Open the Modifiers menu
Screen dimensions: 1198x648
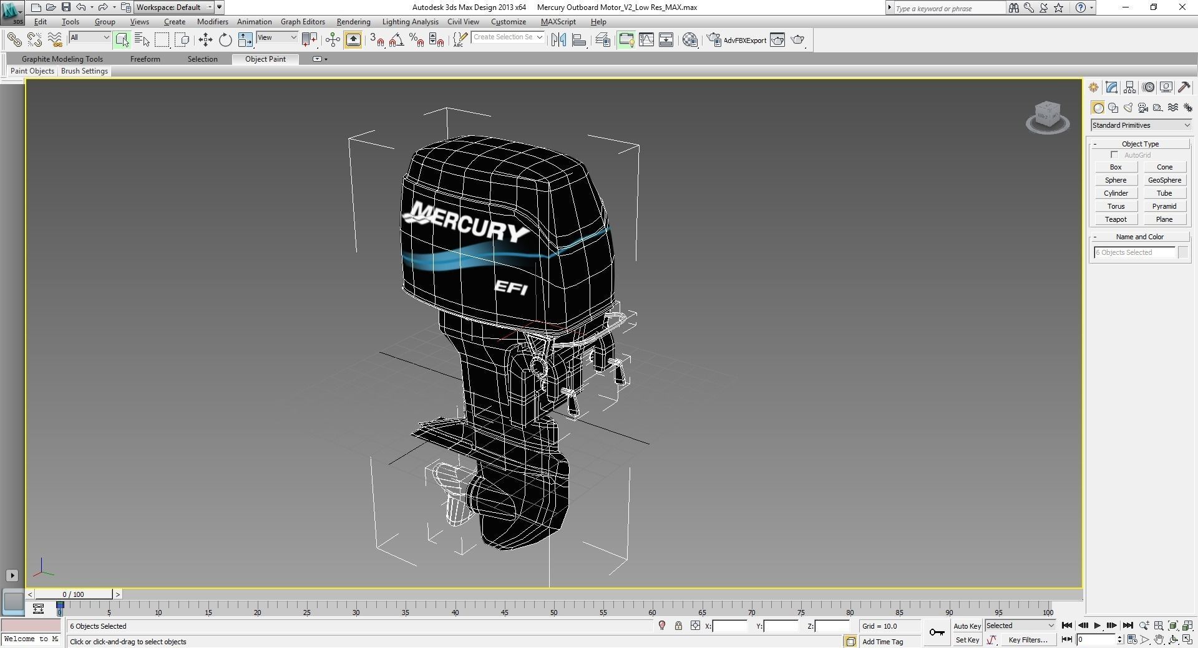[x=212, y=22]
